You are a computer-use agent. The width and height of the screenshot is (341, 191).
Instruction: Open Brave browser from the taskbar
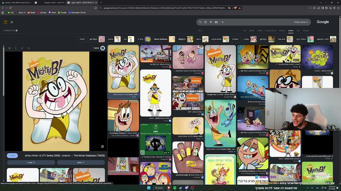point(169,188)
